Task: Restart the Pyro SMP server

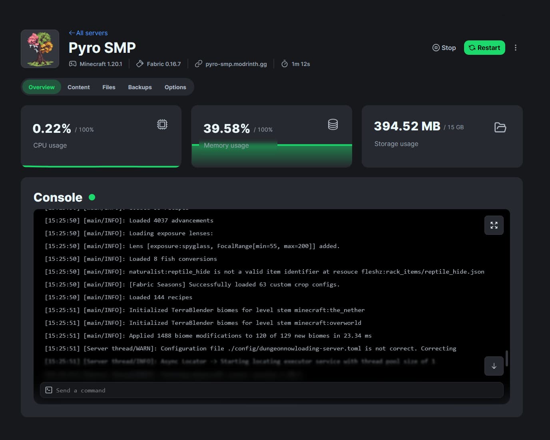Action: pyautogui.click(x=484, y=47)
